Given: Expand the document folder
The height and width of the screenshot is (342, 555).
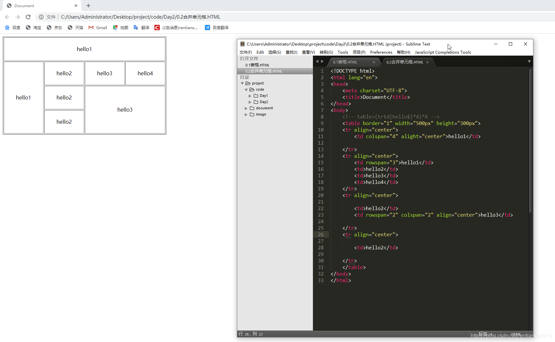Looking at the screenshot, I should (246, 108).
